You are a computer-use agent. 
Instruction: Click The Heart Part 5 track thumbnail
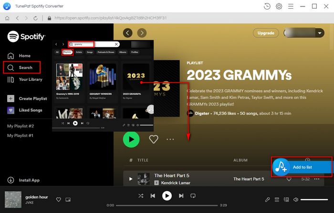point(143,179)
